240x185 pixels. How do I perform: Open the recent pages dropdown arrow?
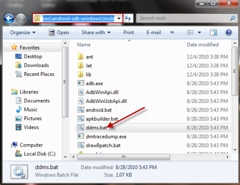(x=29, y=18)
